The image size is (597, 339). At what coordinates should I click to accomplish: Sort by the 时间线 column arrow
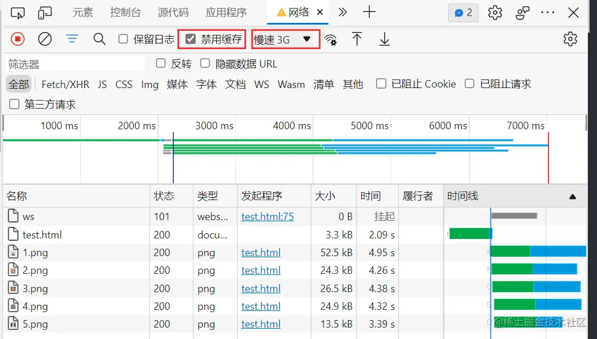[x=572, y=197]
